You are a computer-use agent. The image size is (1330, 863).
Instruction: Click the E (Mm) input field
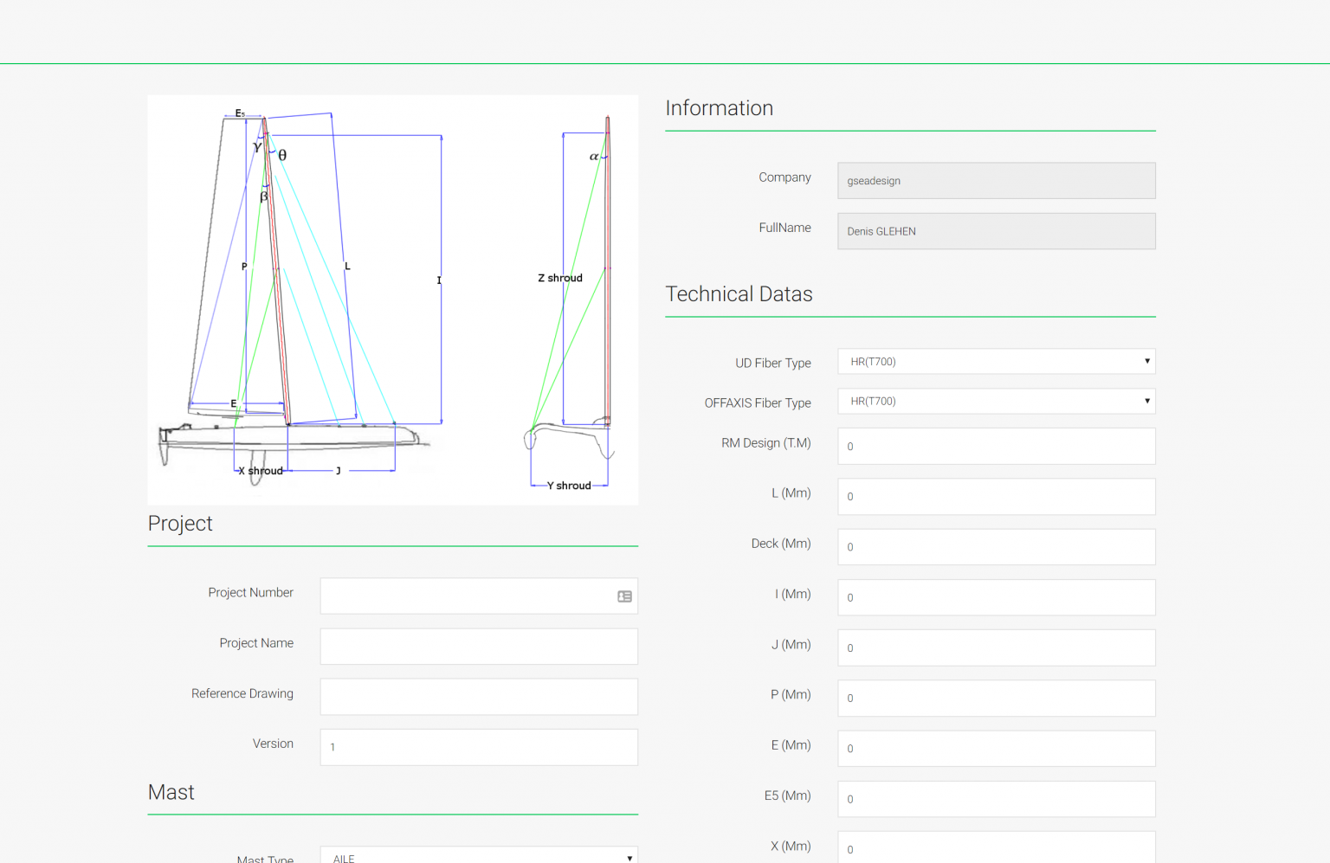click(x=996, y=748)
